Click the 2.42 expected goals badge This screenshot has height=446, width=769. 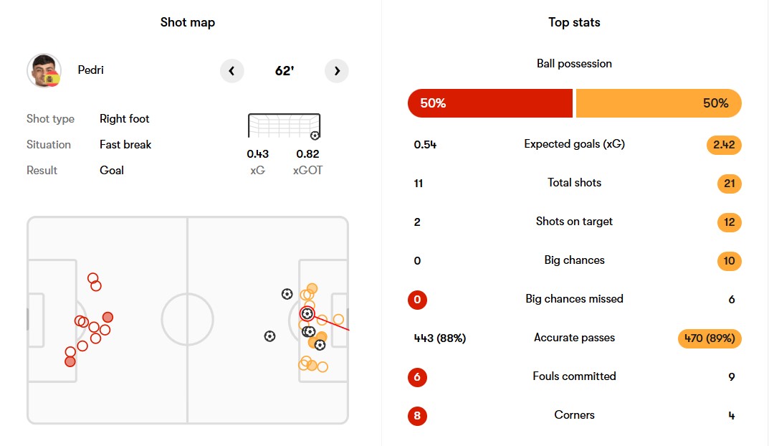click(x=723, y=145)
